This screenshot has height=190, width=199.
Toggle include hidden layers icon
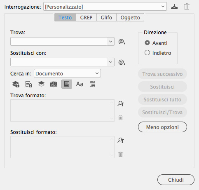click(x=41, y=84)
